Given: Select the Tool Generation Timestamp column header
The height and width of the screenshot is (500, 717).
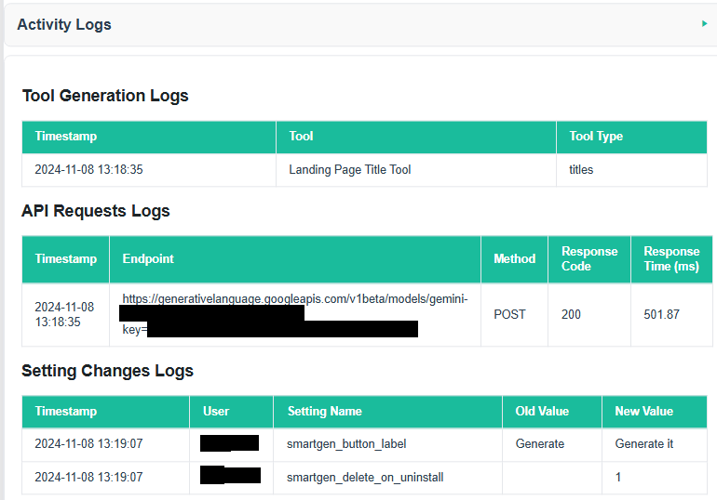Looking at the screenshot, I should pos(149,137).
